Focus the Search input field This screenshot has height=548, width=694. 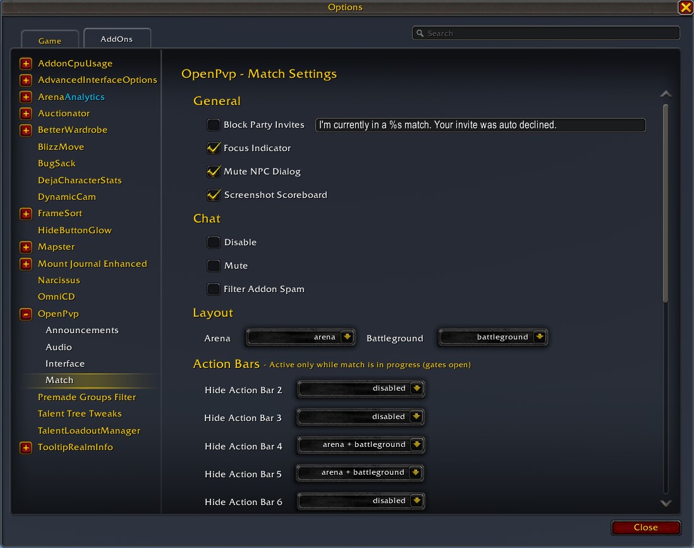coord(545,33)
